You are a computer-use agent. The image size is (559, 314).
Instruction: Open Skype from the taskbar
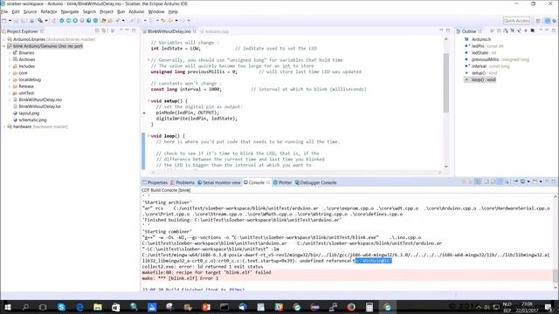61,307
